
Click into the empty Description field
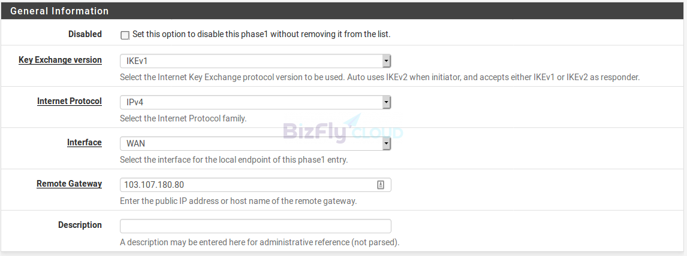click(x=255, y=226)
